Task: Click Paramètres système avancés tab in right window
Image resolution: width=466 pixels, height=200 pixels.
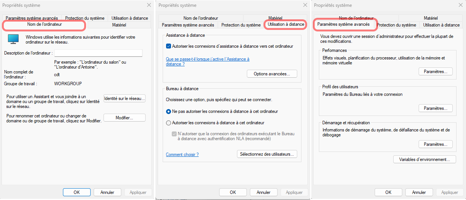Action: pyautogui.click(x=344, y=24)
